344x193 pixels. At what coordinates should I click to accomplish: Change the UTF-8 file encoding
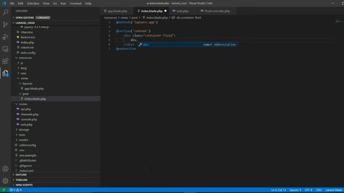tap(308, 190)
